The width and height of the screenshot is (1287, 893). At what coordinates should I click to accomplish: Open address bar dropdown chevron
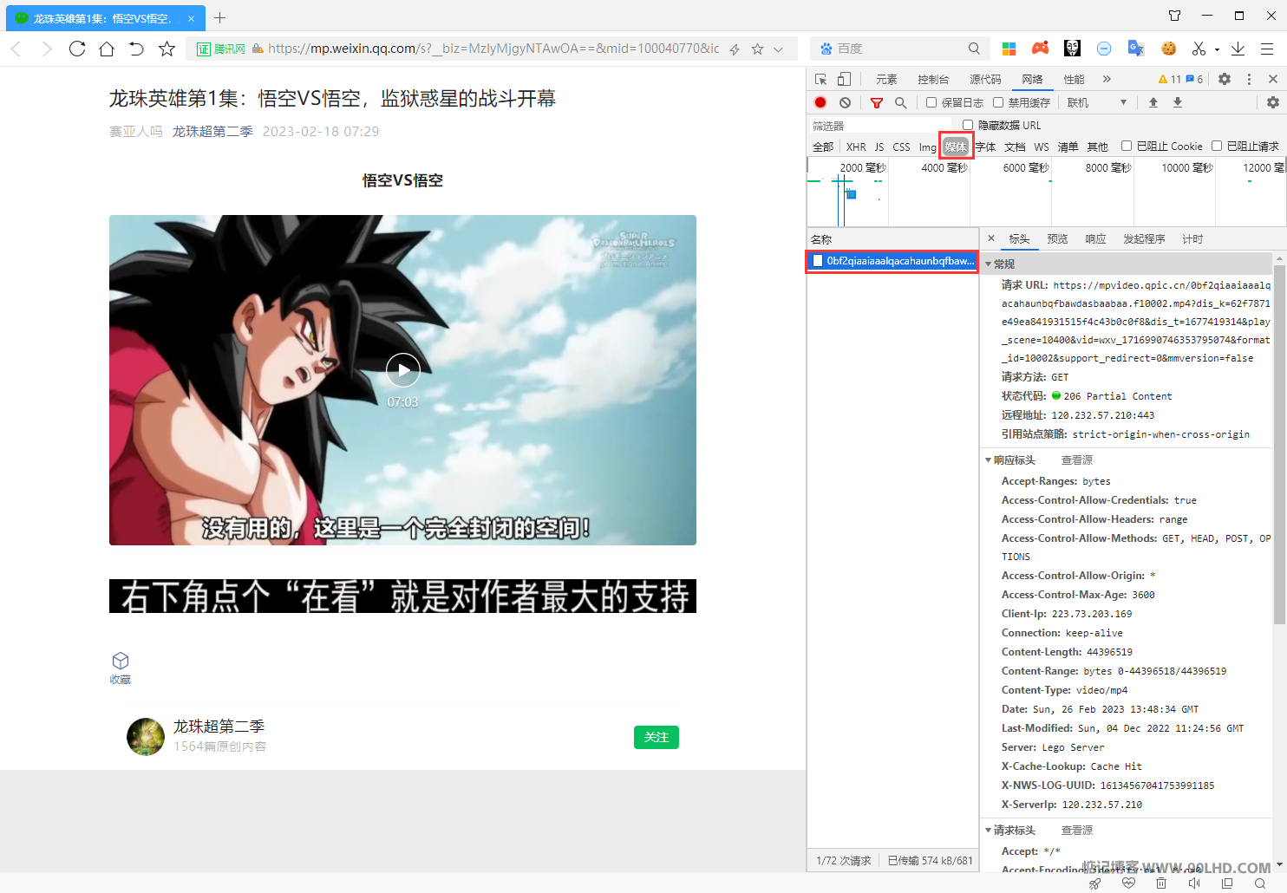[778, 49]
